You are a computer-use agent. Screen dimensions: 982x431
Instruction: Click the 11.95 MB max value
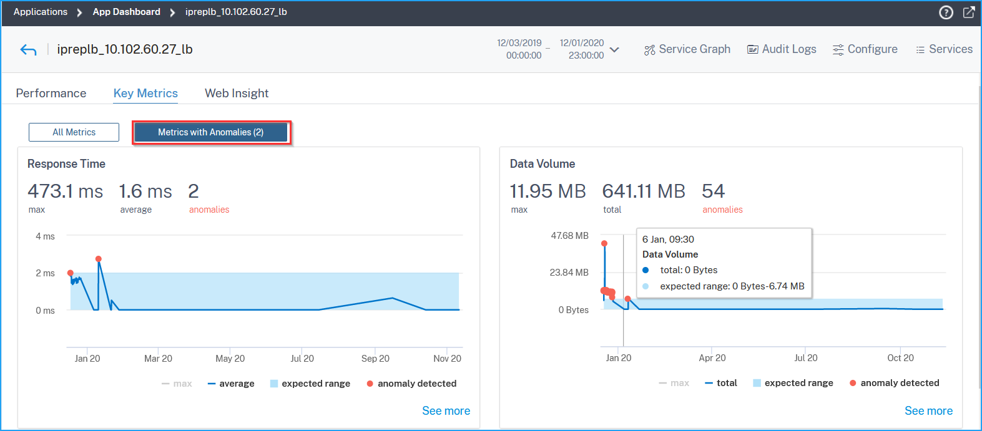pyautogui.click(x=548, y=191)
